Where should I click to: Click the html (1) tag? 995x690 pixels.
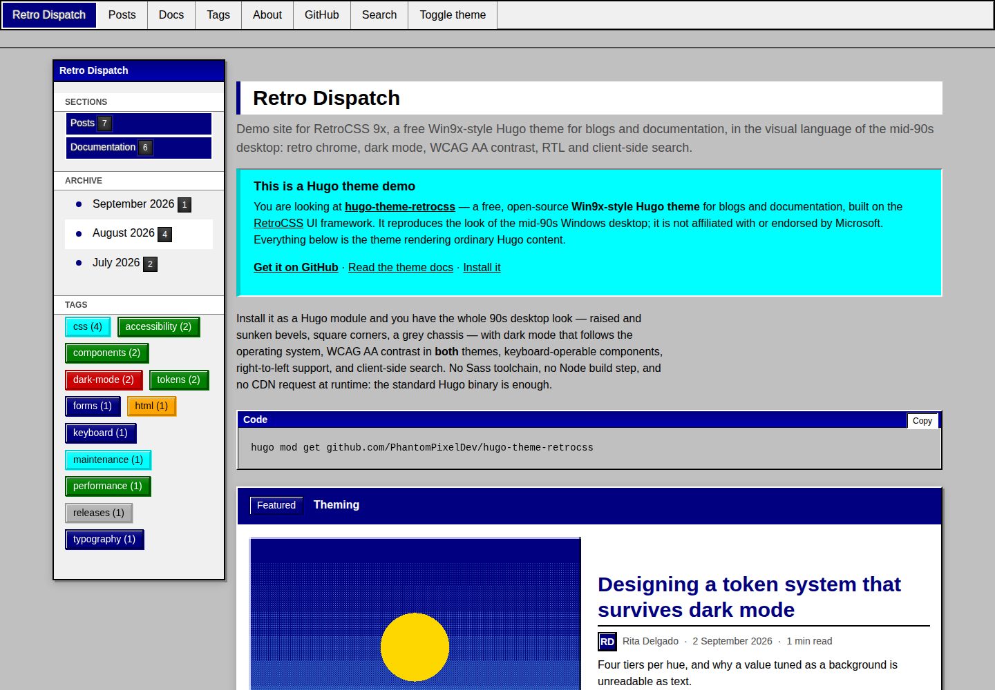[x=151, y=406]
